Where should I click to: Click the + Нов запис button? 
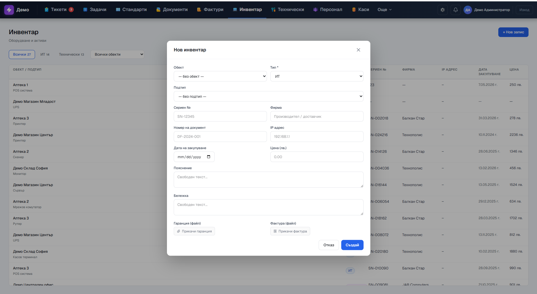click(513, 32)
